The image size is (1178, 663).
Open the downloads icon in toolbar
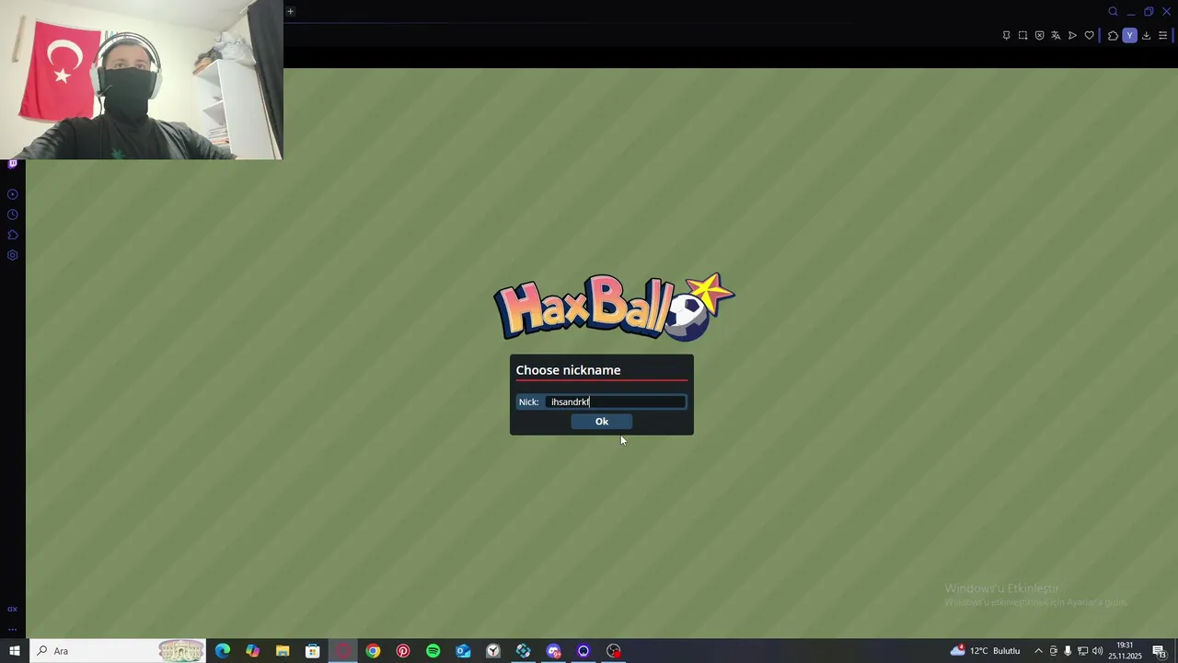(x=1146, y=35)
